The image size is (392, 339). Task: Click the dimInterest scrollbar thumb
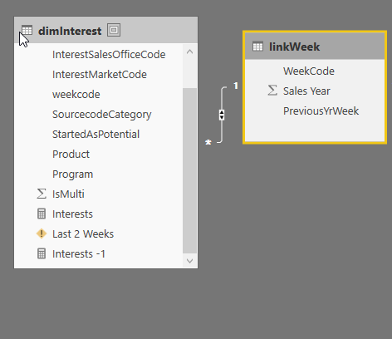189,170
